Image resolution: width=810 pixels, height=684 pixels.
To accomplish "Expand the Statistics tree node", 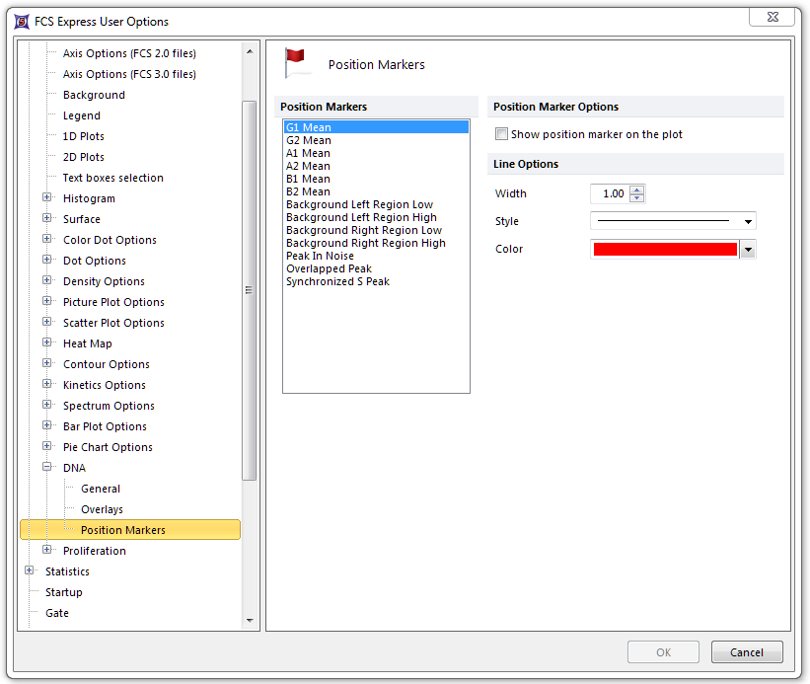I will pos(30,571).
